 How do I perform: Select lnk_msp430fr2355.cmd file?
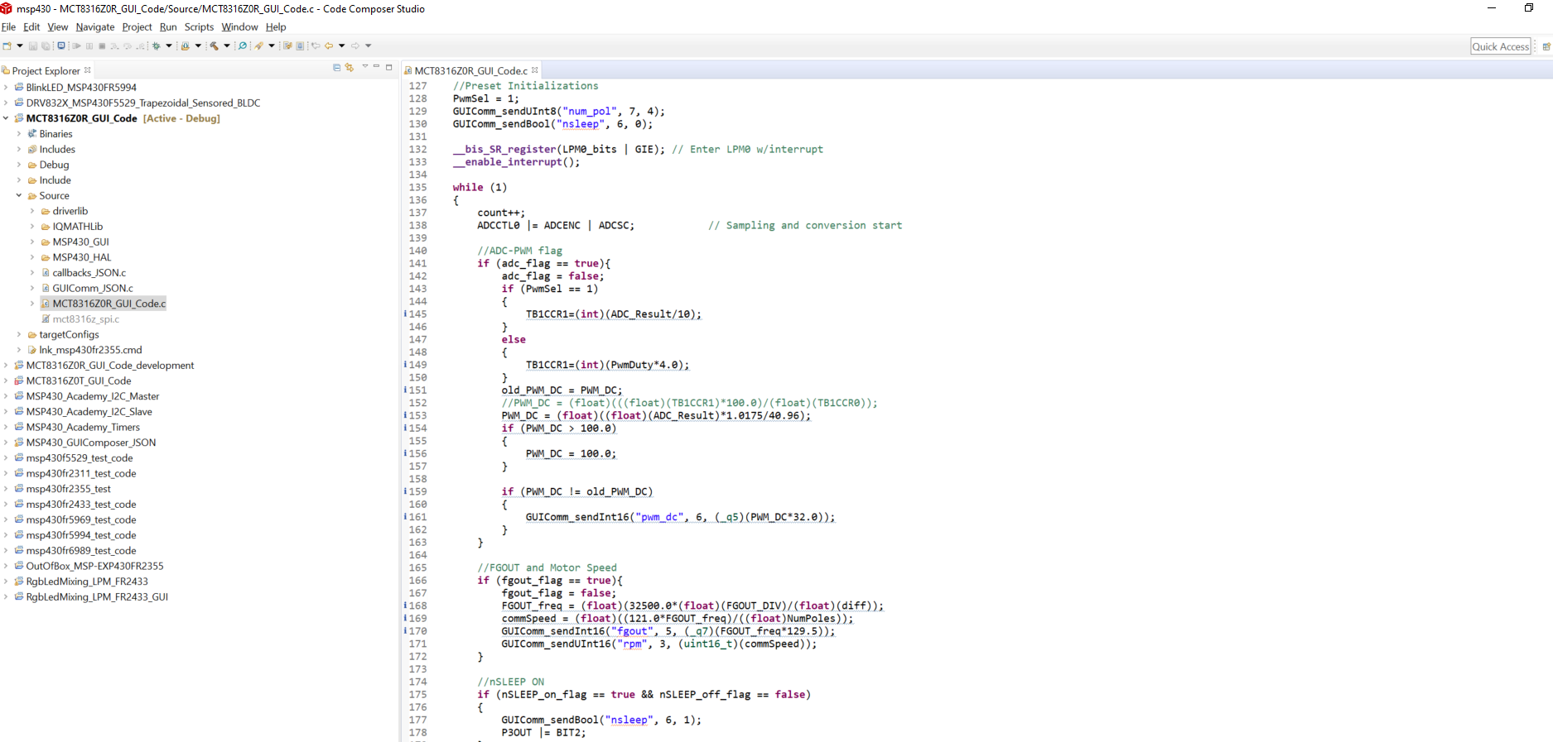pyautogui.click(x=90, y=350)
